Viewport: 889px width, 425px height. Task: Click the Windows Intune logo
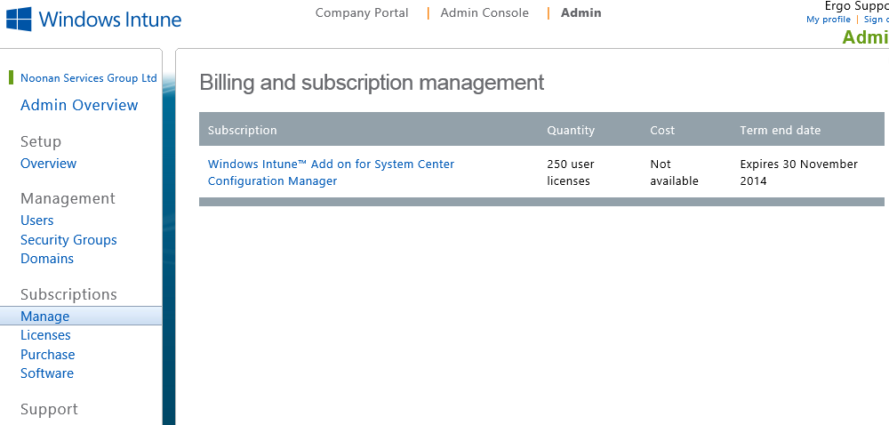94,20
